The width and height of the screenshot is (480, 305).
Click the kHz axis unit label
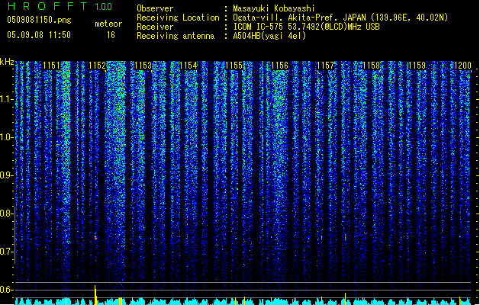(7, 62)
